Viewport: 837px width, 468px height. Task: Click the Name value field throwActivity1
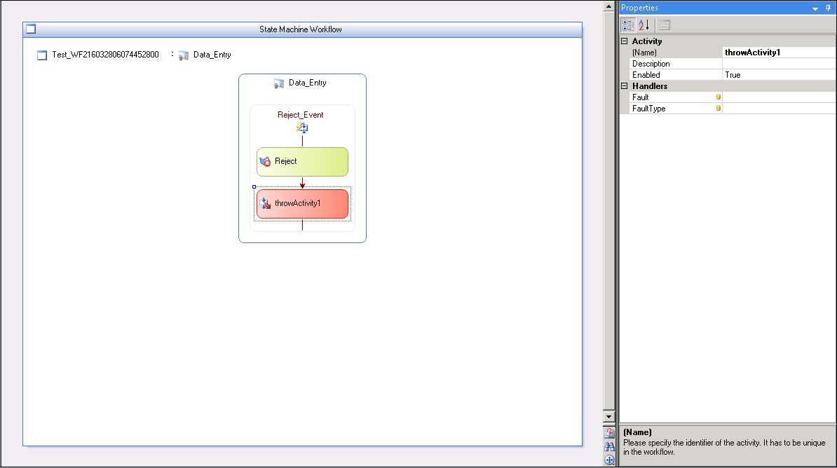779,53
